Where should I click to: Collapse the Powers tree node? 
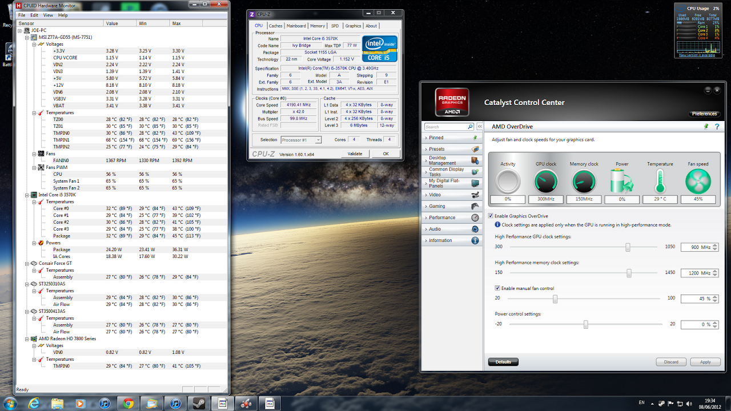pyautogui.click(x=34, y=243)
